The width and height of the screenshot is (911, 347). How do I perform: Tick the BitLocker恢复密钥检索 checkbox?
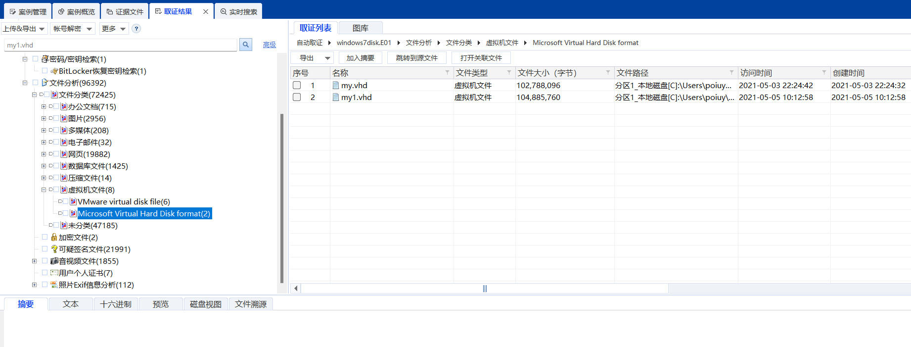click(x=45, y=70)
